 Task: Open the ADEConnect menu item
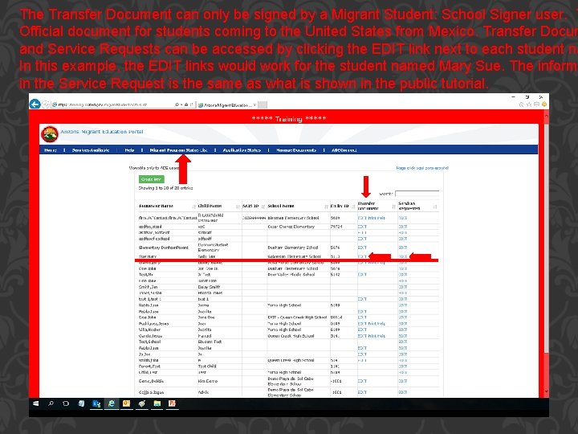tap(344, 150)
